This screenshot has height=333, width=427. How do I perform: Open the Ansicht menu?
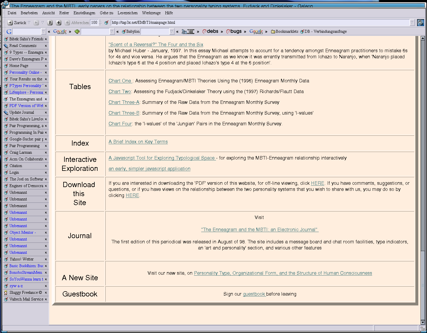[x=48, y=13]
